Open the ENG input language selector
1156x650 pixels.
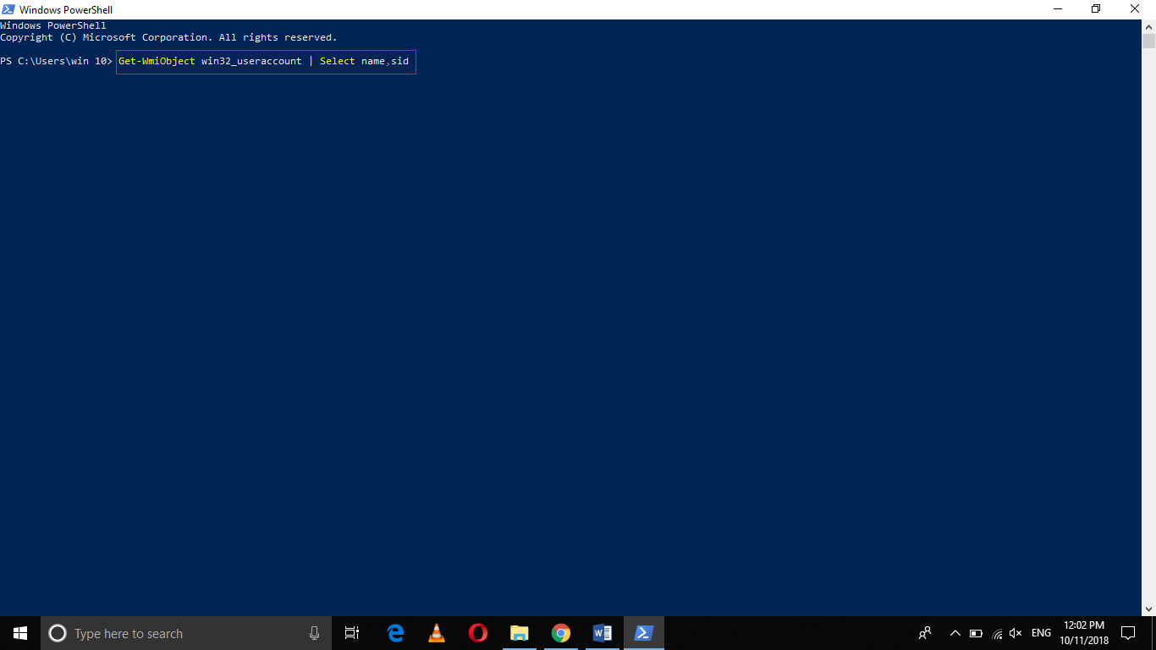[1040, 632]
